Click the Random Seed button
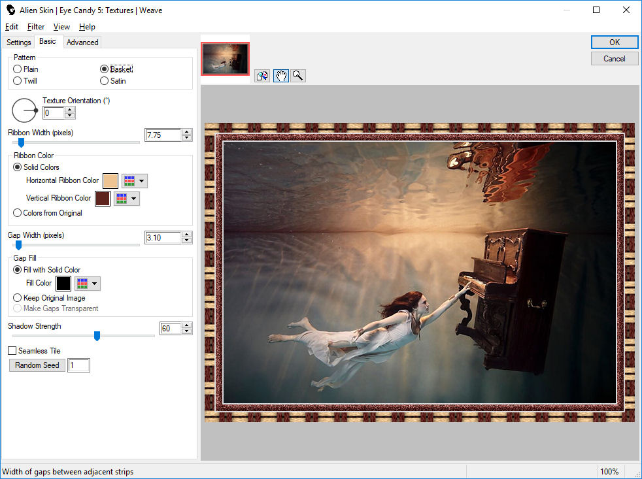This screenshot has width=642, height=479. click(37, 365)
